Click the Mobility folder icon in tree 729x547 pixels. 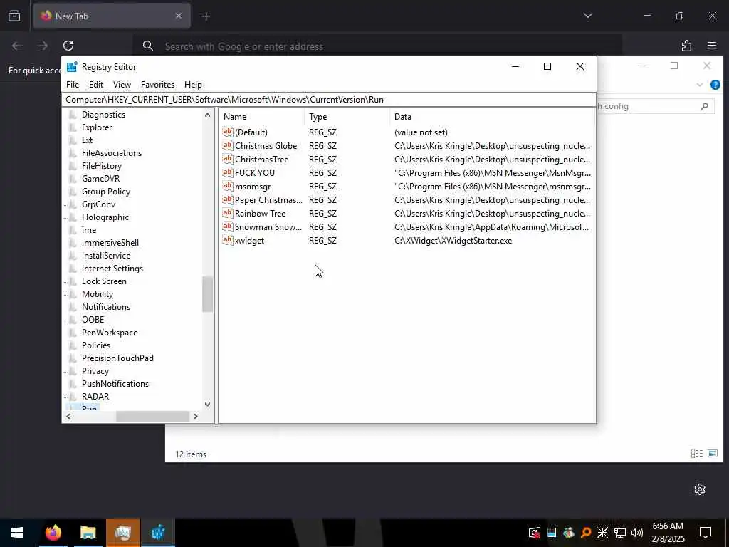73,294
